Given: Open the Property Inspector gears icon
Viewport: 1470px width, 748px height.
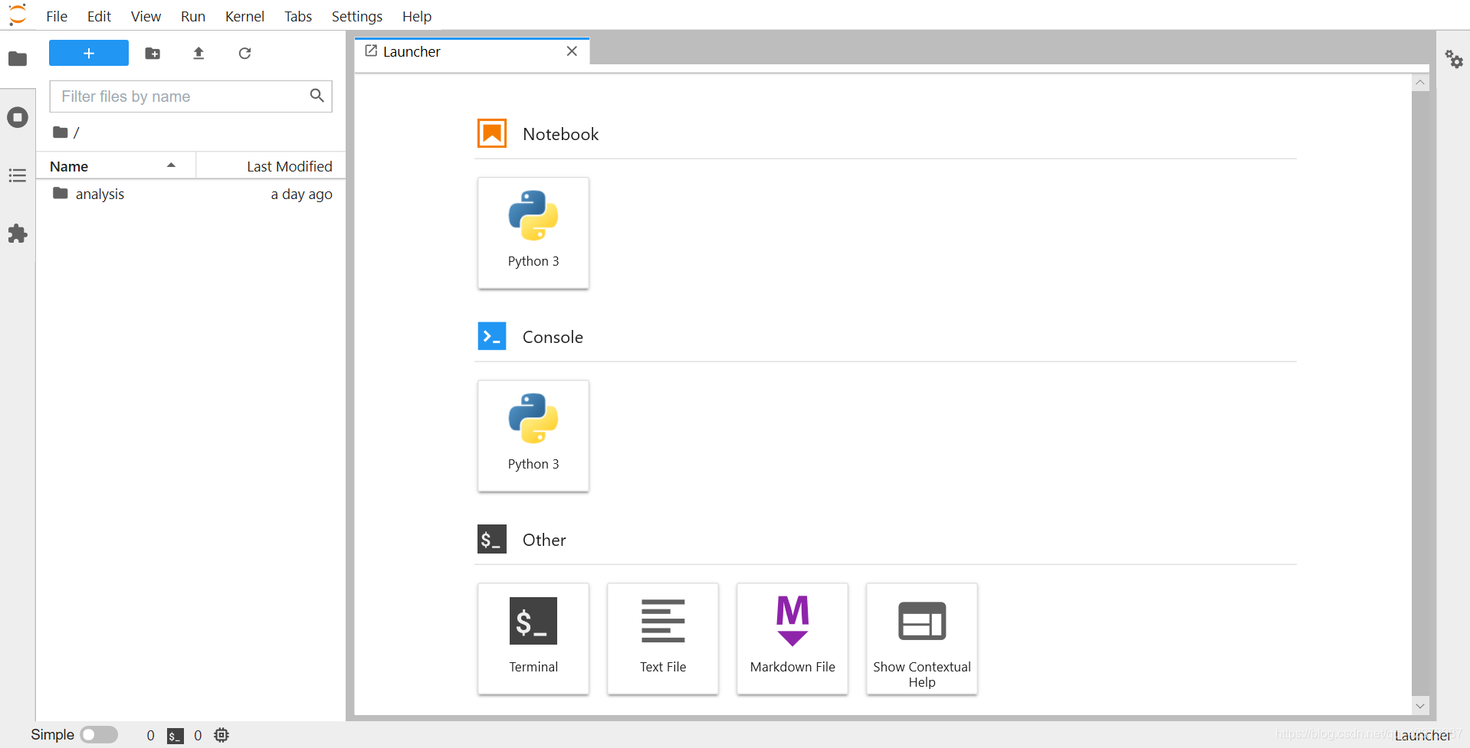Looking at the screenshot, I should click(x=1454, y=59).
